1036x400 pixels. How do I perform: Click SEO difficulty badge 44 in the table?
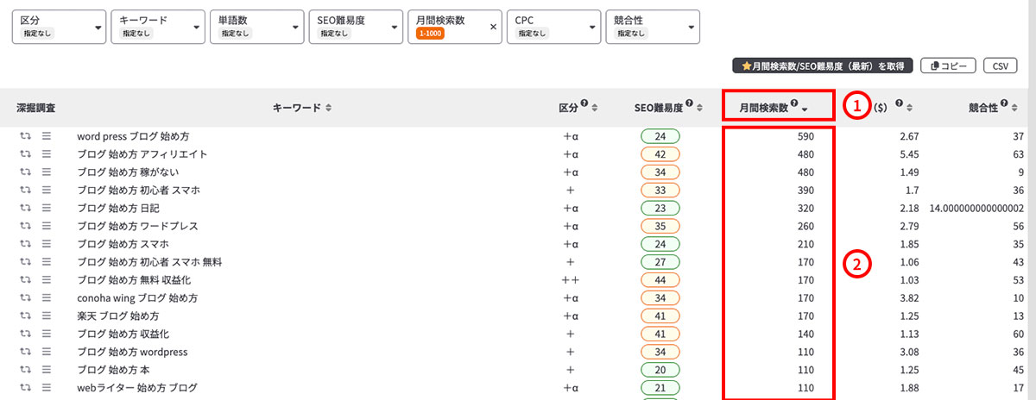coord(660,280)
